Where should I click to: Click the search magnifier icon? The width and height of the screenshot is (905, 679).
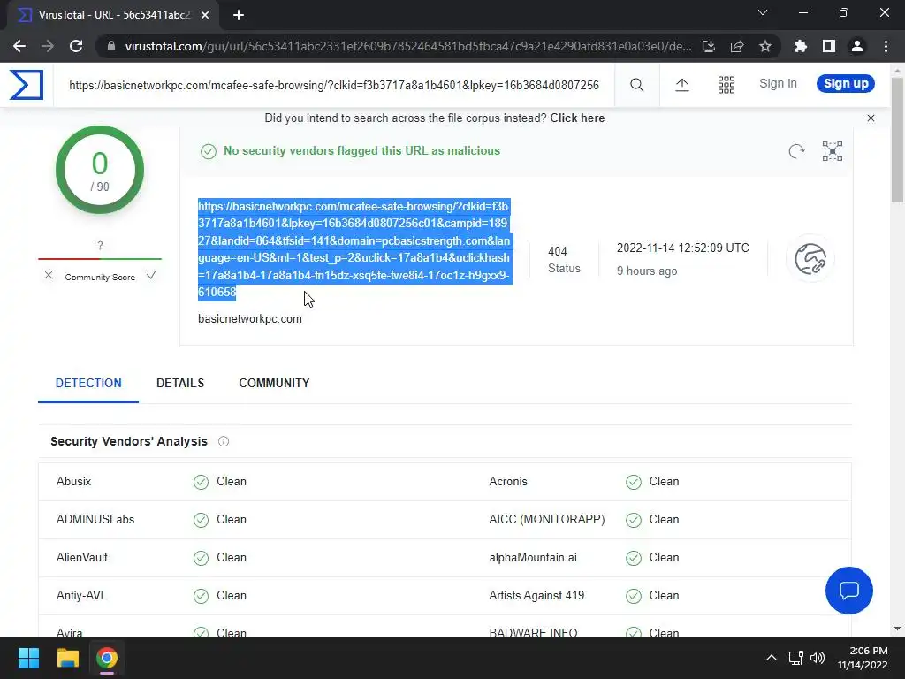[x=636, y=85]
